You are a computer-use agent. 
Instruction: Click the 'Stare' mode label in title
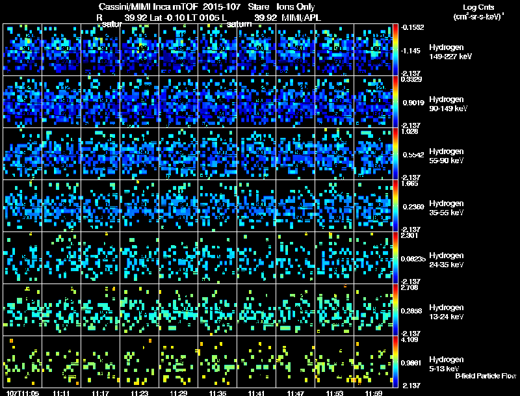pyautogui.click(x=258, y=7)
